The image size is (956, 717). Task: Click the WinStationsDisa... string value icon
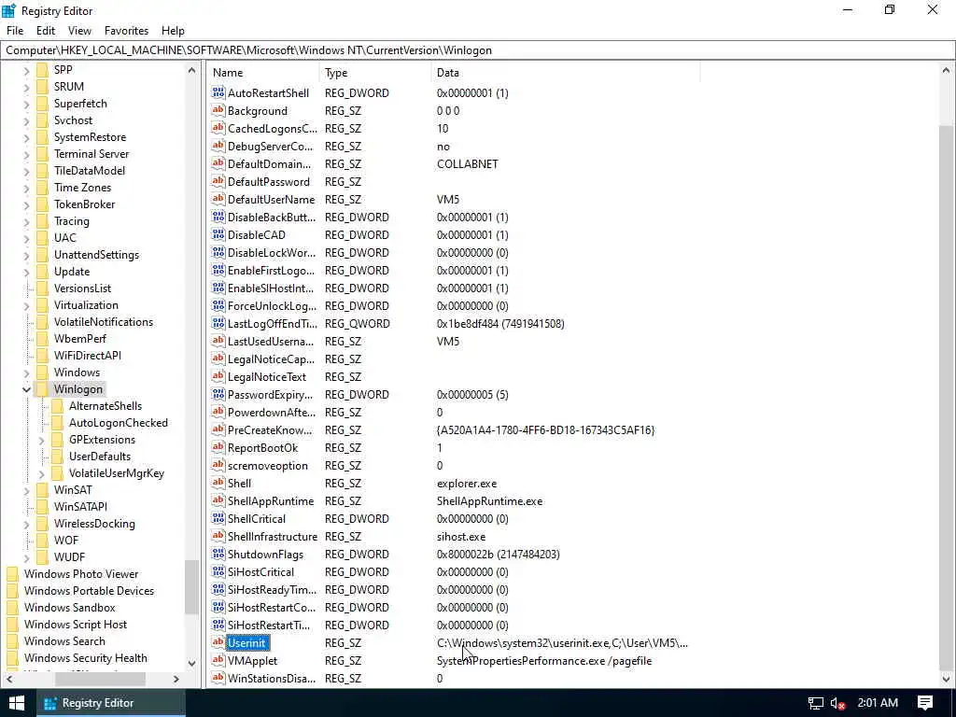218,678
